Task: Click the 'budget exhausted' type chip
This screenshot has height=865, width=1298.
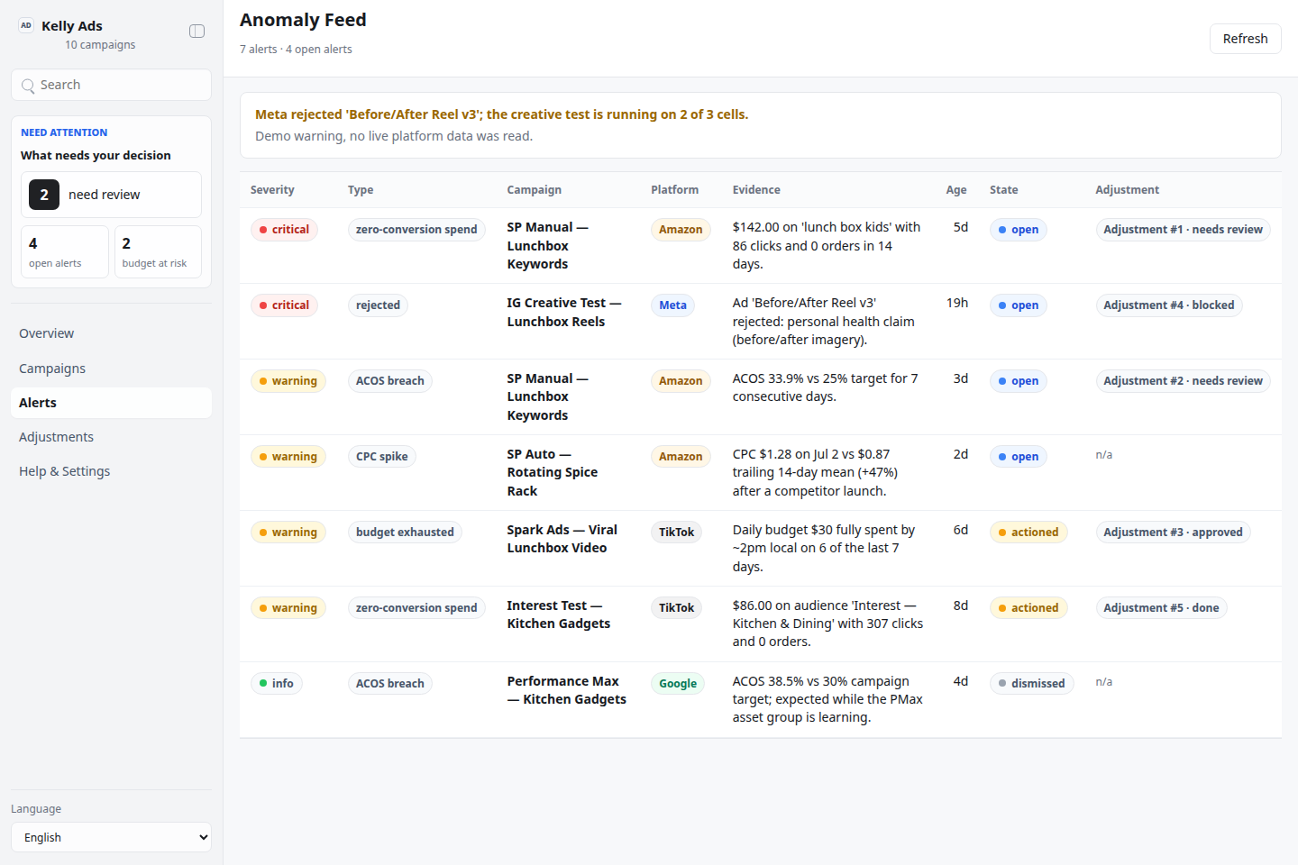Action: click(405, 533)
